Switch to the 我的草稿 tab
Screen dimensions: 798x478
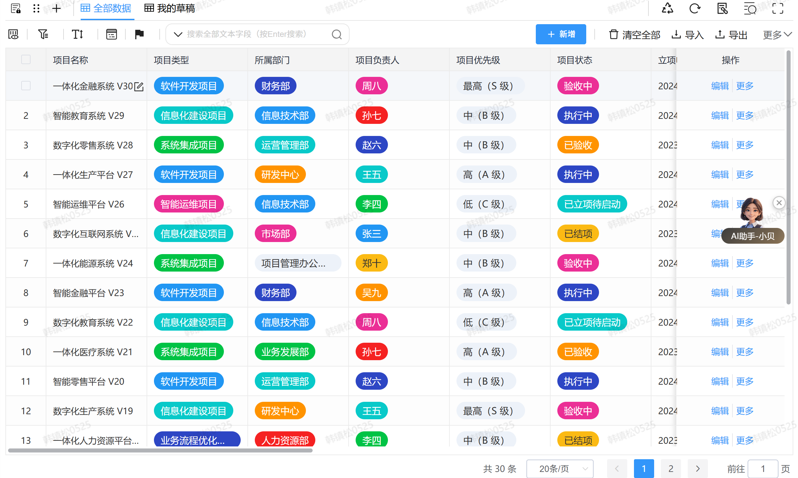169,8
